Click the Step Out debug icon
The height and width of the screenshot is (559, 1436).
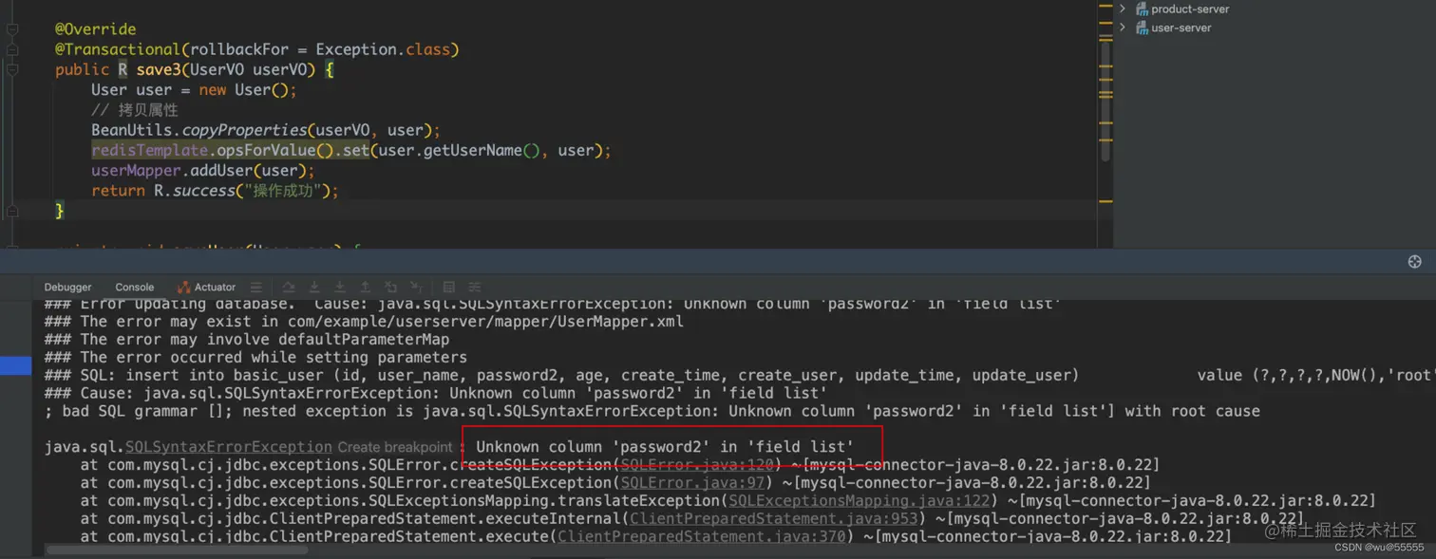(366, 288)
